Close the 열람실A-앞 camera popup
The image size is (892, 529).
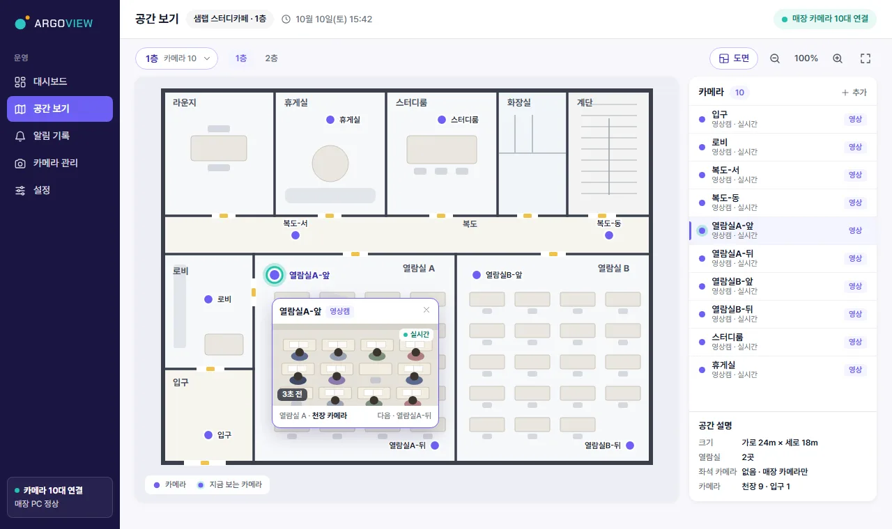426,310
